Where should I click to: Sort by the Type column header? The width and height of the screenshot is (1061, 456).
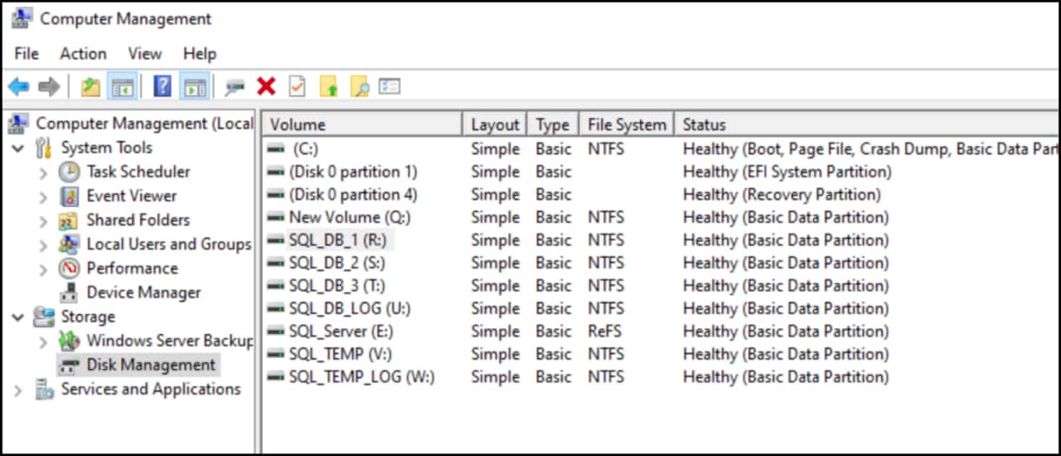553,124
